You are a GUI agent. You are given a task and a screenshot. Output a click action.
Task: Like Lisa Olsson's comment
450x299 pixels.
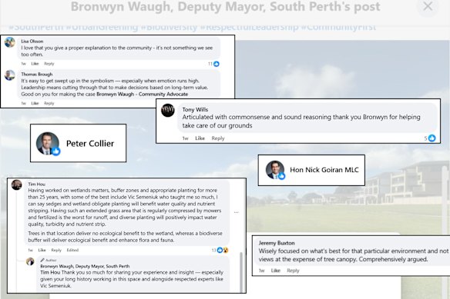click(x=35, y=64)
